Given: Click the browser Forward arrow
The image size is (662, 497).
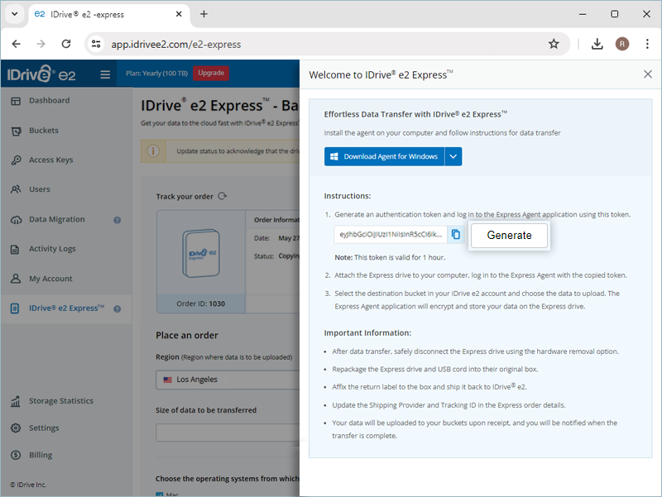Looking at the screenshot, I should click(41, 44).
